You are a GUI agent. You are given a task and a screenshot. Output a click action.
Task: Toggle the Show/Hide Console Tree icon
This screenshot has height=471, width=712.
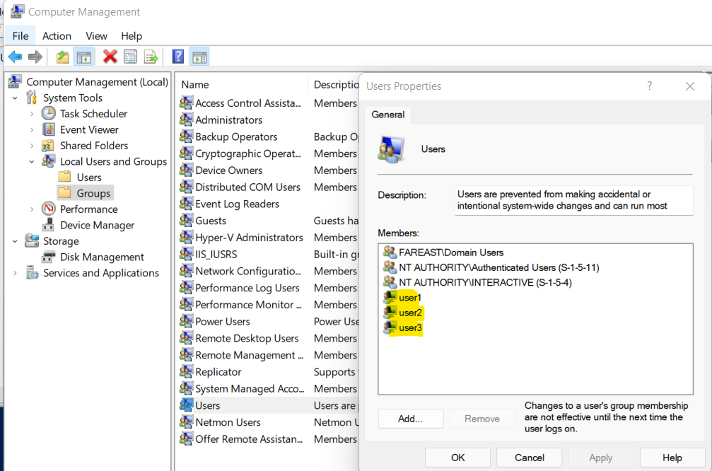pyautogui.click(x=84, y=57)
